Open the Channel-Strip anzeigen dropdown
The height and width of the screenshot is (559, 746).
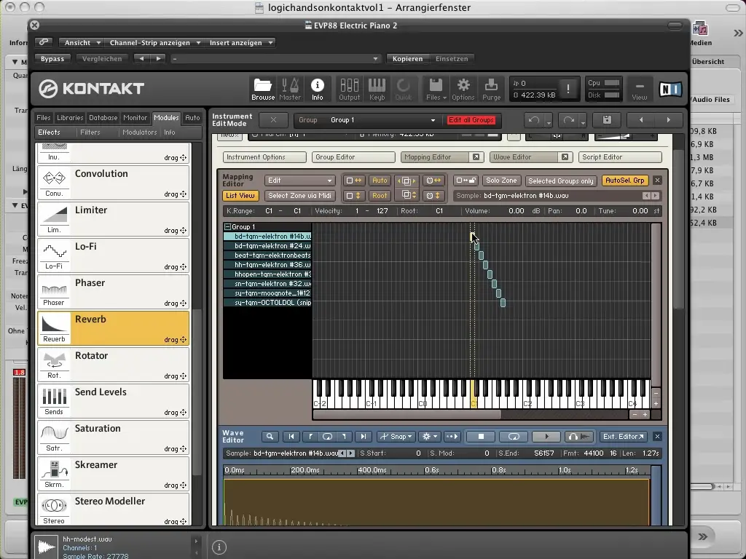(x=154, y=42)
